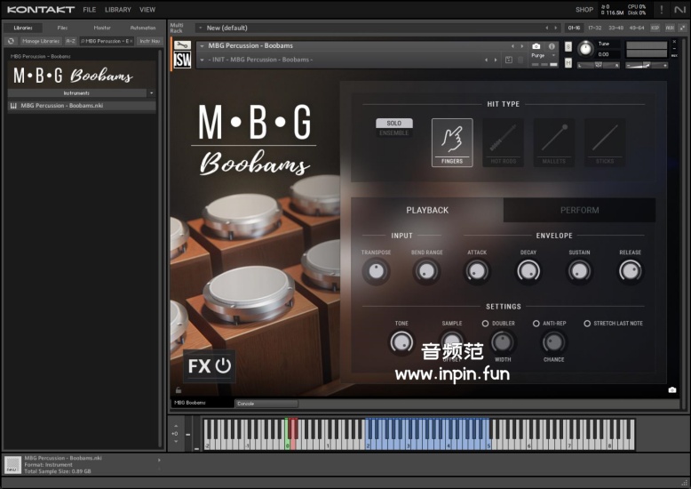Choose the Sticks hit type icon
The height and width of the screenshot is (489, 691).
tap(605, 141)
